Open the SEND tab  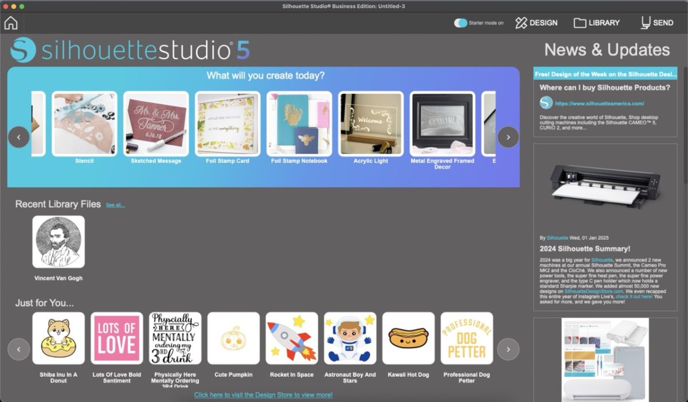(x=657, y=23)
